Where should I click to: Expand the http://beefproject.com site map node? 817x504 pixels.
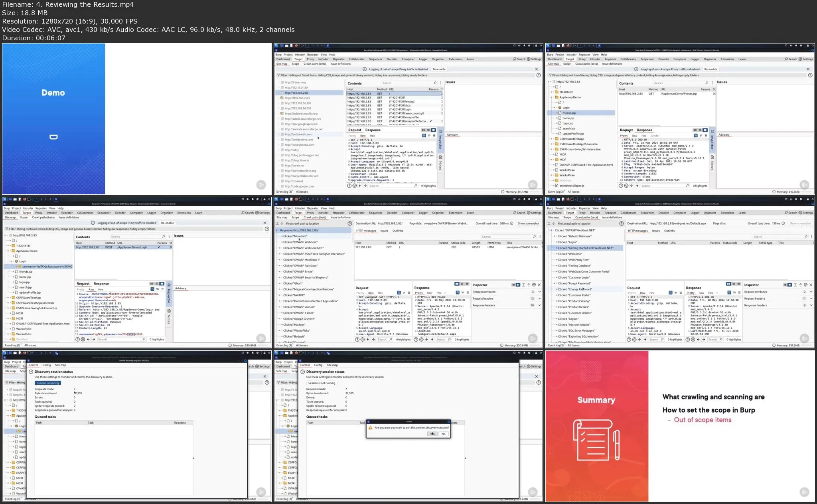point(279,140)
